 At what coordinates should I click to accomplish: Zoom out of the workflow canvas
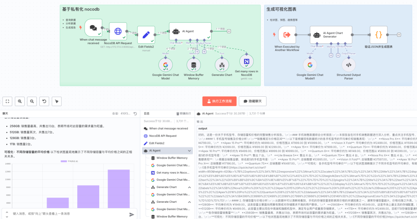click(32, 101)
